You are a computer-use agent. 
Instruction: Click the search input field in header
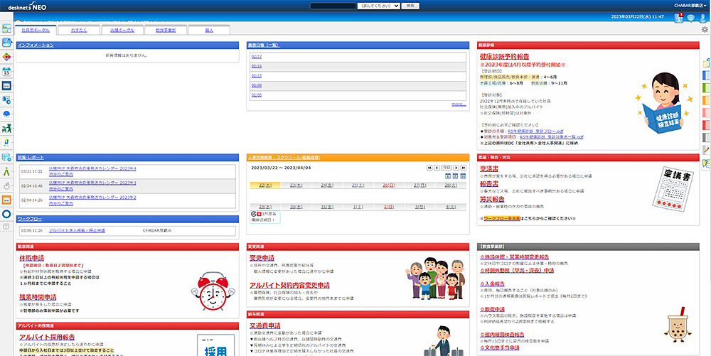(333, 6)
